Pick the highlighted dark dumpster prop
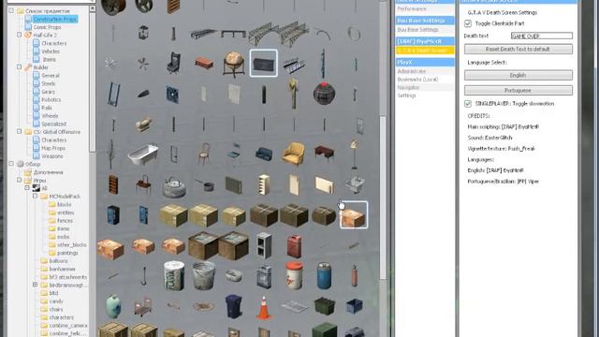This screenshot has height=337, width=599. point(264,64)
